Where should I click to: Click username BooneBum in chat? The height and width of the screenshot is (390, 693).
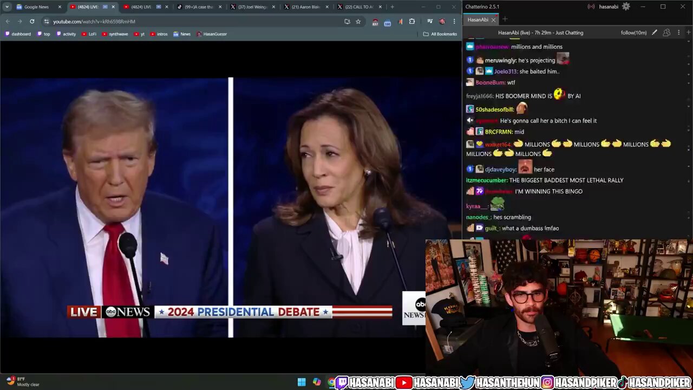pos(490,82)
